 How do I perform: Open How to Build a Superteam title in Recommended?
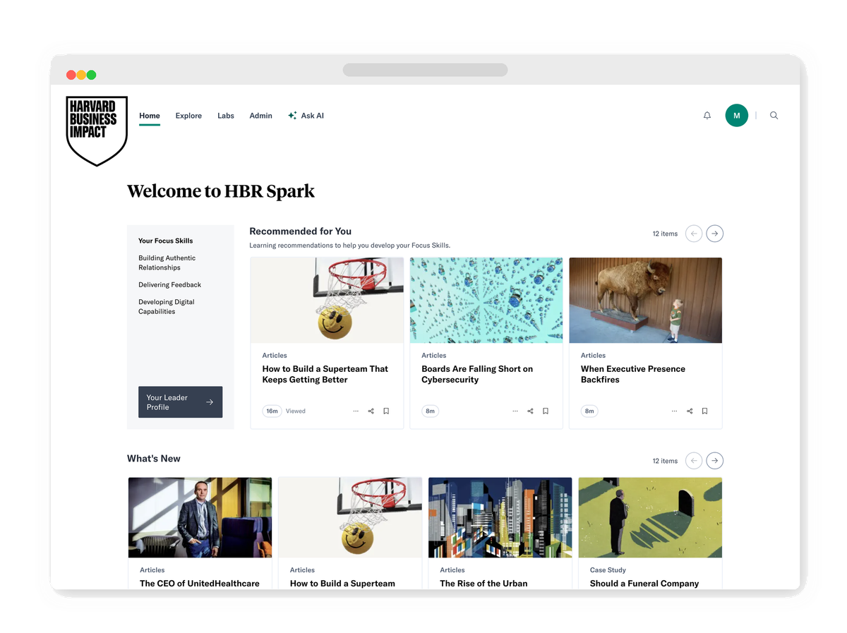[x=325, y=374]
